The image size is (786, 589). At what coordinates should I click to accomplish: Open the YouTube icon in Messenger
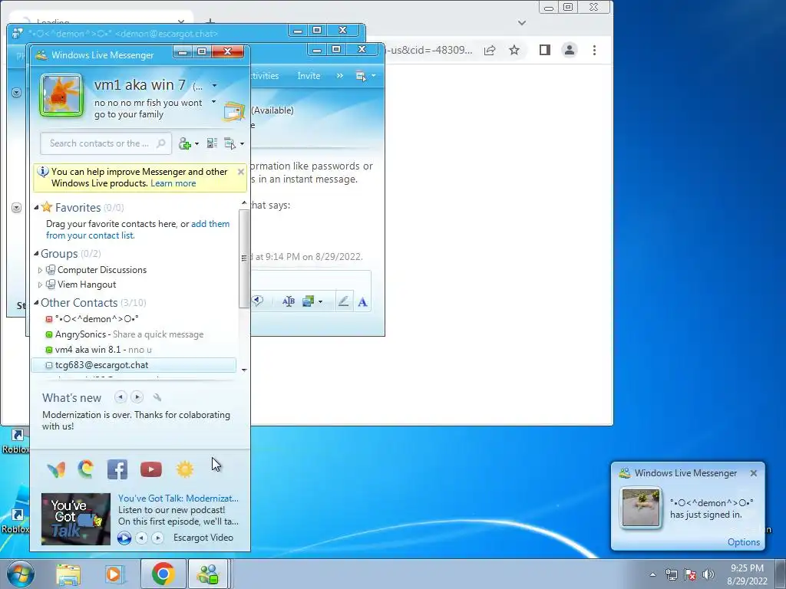point(151,469)
